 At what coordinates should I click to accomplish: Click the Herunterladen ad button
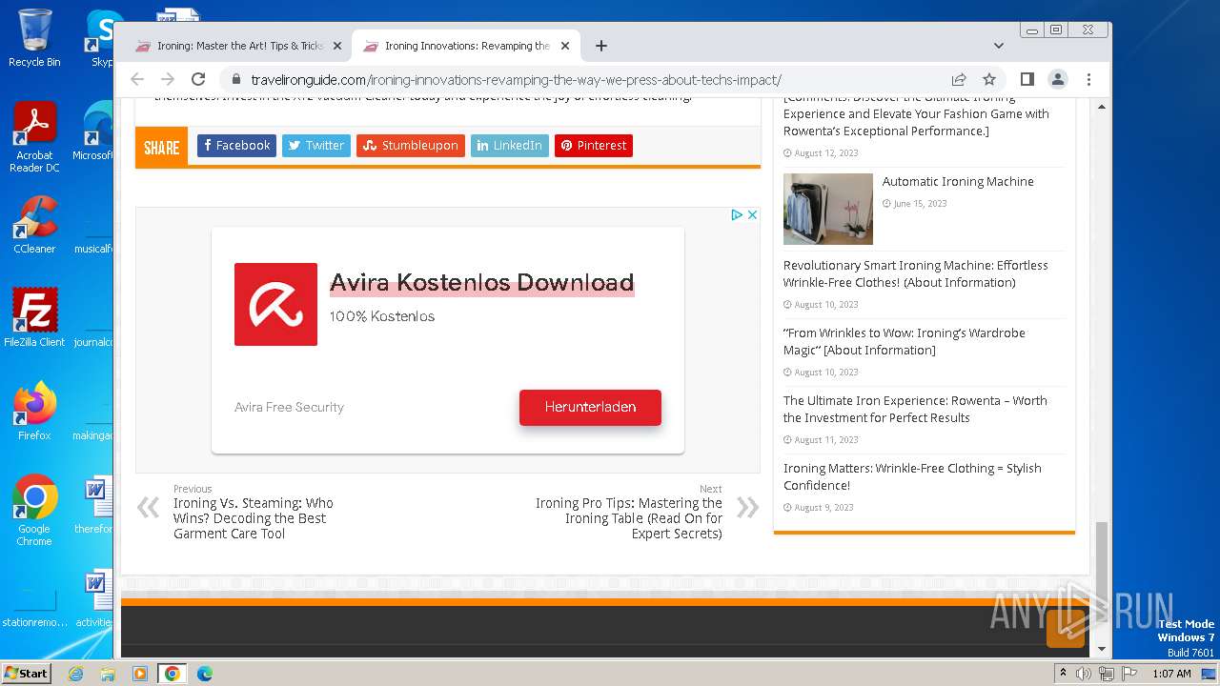click(590, 407)
